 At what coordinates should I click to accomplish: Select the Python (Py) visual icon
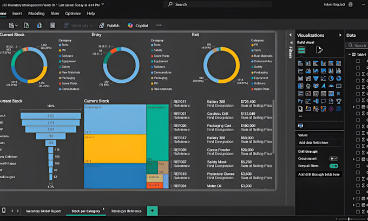point(300,101)
